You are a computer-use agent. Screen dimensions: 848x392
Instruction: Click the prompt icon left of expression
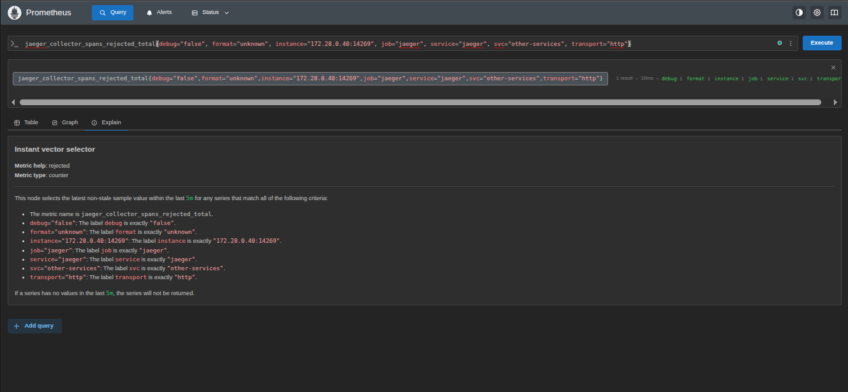coord(15,43)
